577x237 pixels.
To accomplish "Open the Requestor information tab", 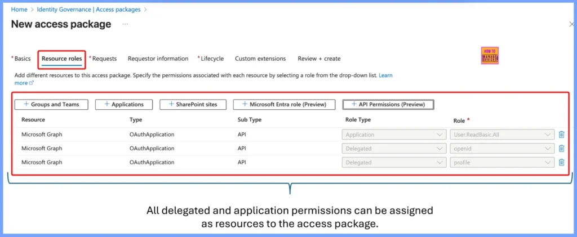I will (x=158, y=59).
